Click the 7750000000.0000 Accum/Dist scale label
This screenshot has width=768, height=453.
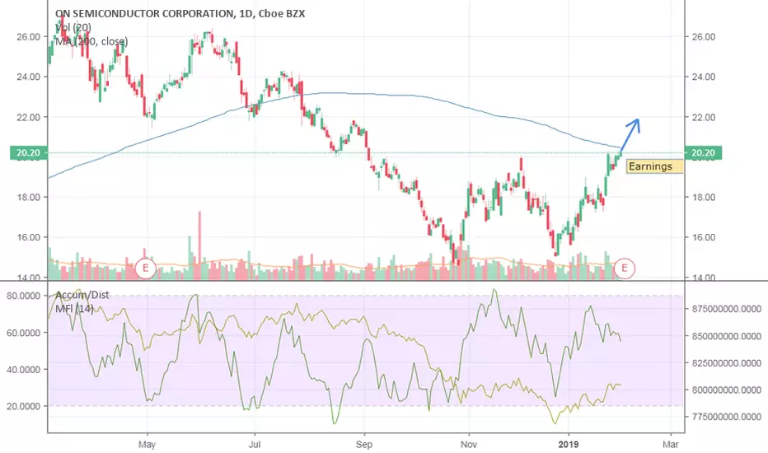(x=727, y=417)
